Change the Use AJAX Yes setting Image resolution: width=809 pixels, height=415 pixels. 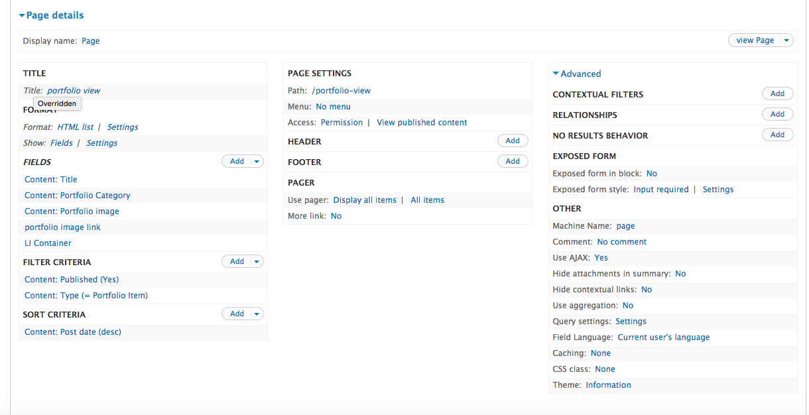click(601, 258)
